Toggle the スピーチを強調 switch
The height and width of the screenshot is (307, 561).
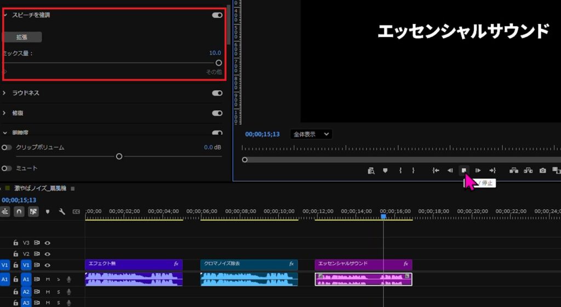tap(217, 15)
